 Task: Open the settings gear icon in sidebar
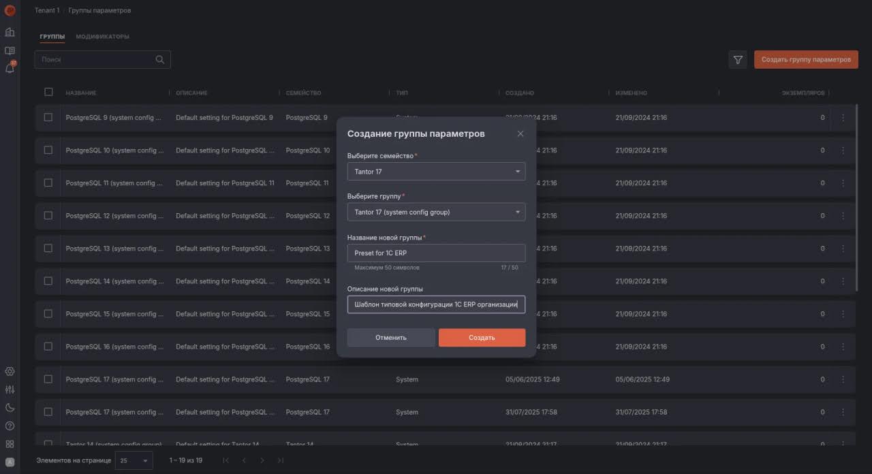(10, 371)
